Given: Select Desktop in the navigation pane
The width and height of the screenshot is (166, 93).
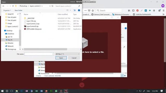Looking at the screenshot, I should coord(9,30).
